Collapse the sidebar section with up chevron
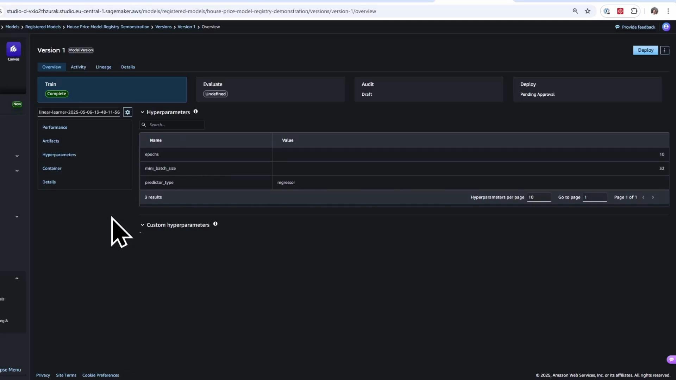Image resolution: width=676 pixels, height=380 pixels. click(17, 278)
